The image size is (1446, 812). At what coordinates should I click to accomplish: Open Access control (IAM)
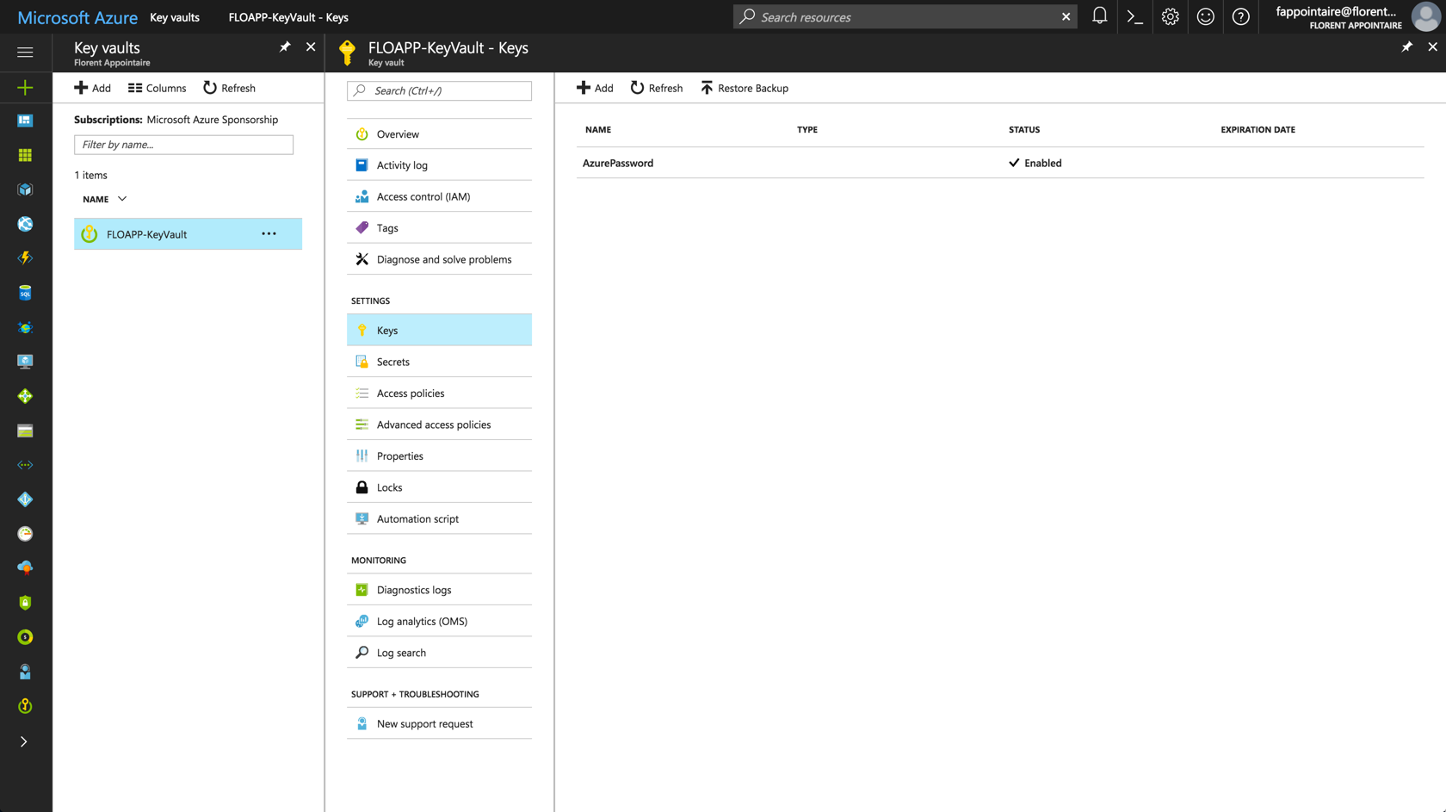pos(439,196)
